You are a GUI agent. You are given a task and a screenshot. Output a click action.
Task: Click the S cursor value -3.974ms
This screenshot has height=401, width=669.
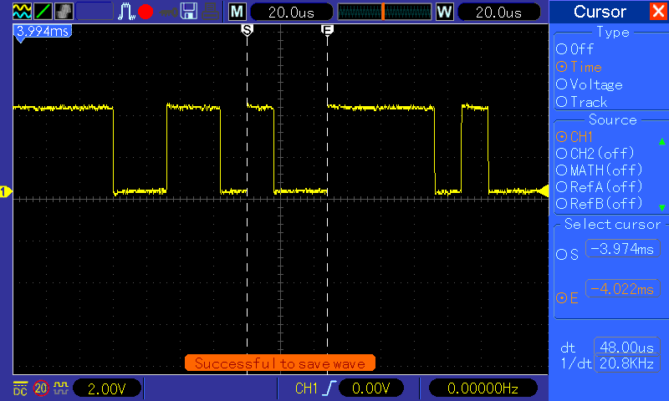[622, 248]
